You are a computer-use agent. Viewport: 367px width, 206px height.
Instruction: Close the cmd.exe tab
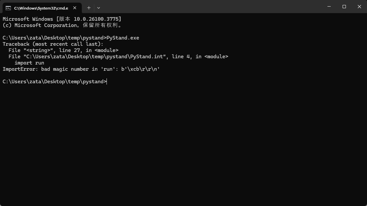pos(75,8)
